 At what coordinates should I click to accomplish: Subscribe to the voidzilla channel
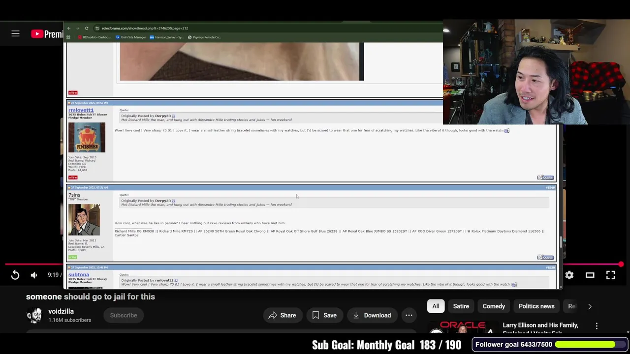(124, 315)
